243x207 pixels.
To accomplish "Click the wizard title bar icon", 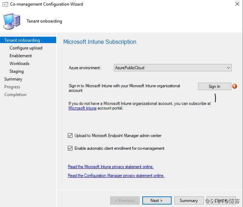I will 5,4.
